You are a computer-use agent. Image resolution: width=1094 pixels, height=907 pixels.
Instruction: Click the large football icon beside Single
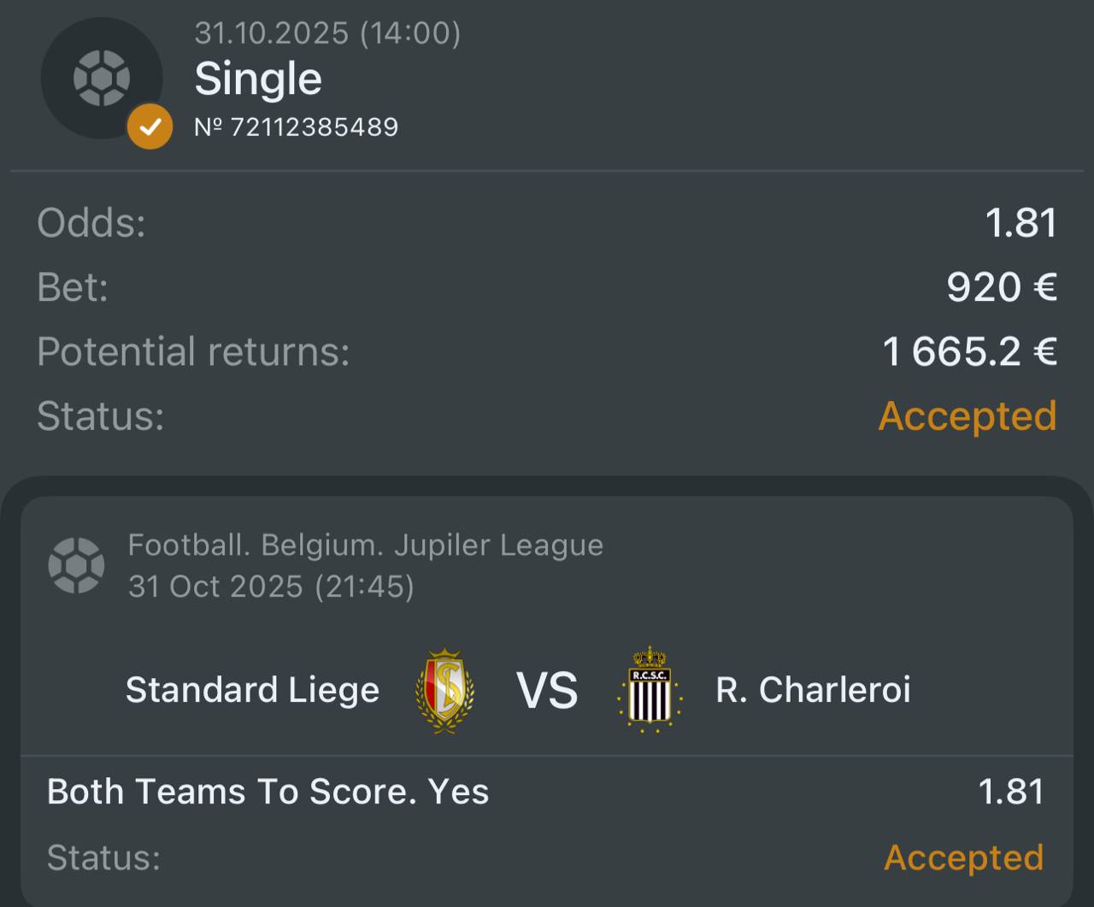[101, 78]
